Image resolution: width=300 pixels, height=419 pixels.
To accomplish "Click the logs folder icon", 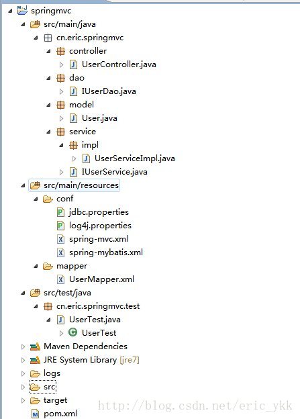I will (x=35, y=373).
